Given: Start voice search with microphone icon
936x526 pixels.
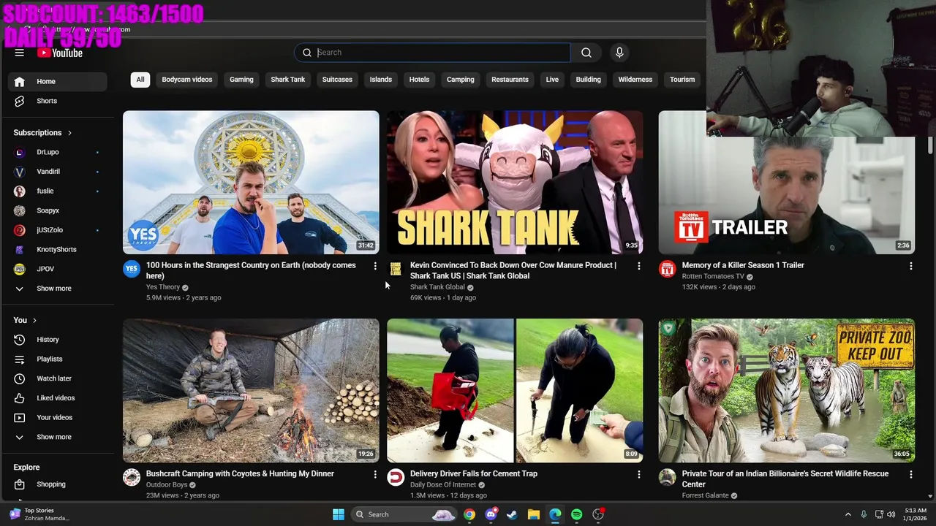Looking at the screenshot, I should (x=619, y=53).
